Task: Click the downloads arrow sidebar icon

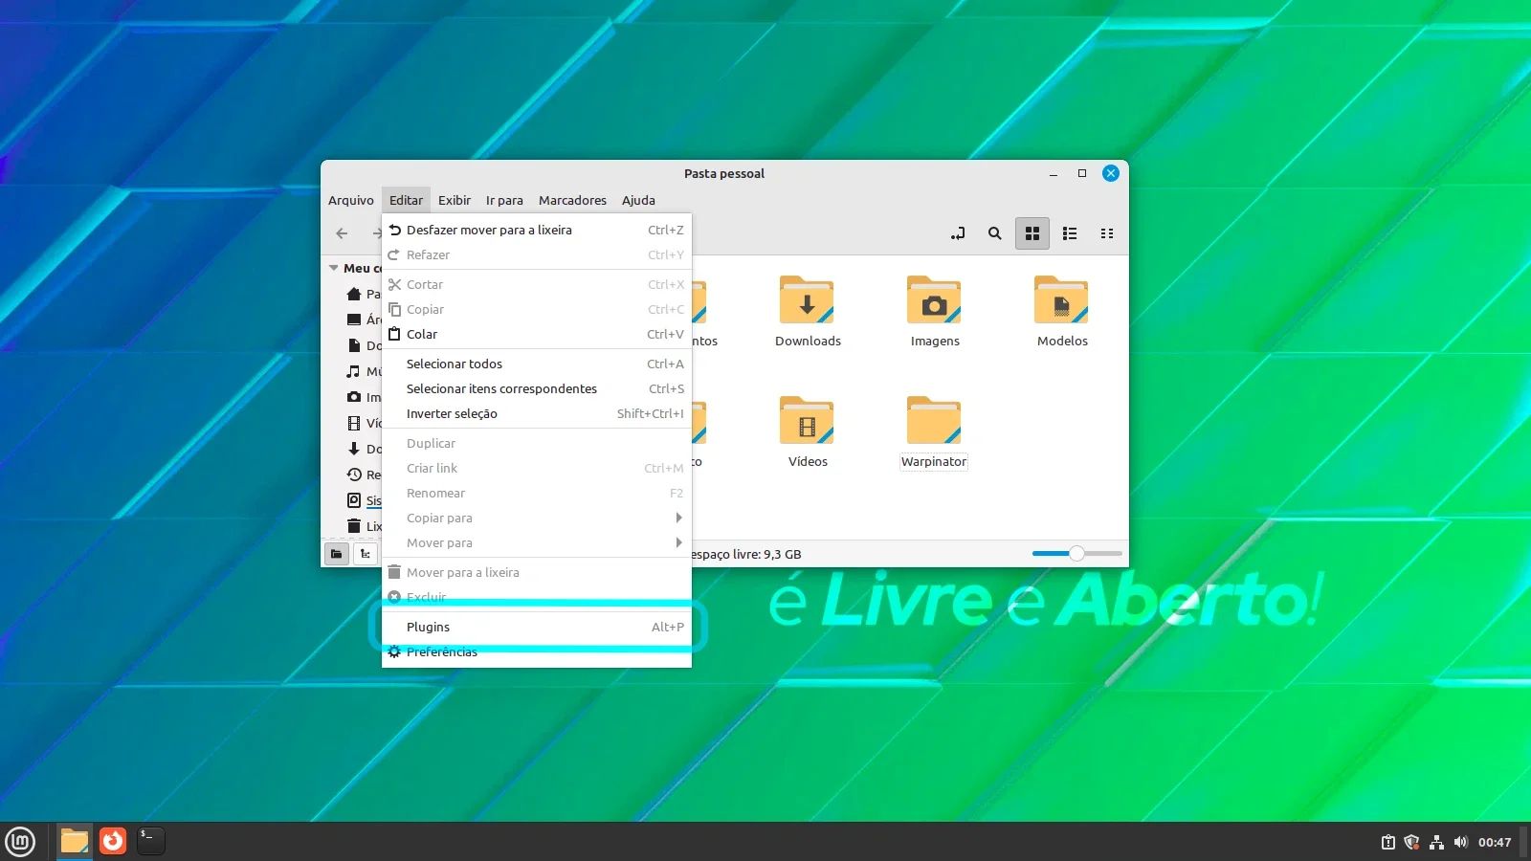Action: [354, 449]
